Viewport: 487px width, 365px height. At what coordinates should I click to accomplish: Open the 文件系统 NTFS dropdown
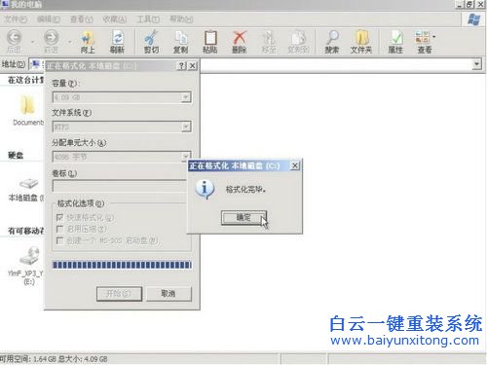186,127
